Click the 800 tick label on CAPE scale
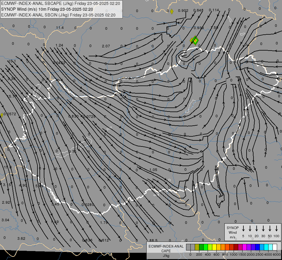The width and height of the screenshot is (282, 260). tap(225, 255)
